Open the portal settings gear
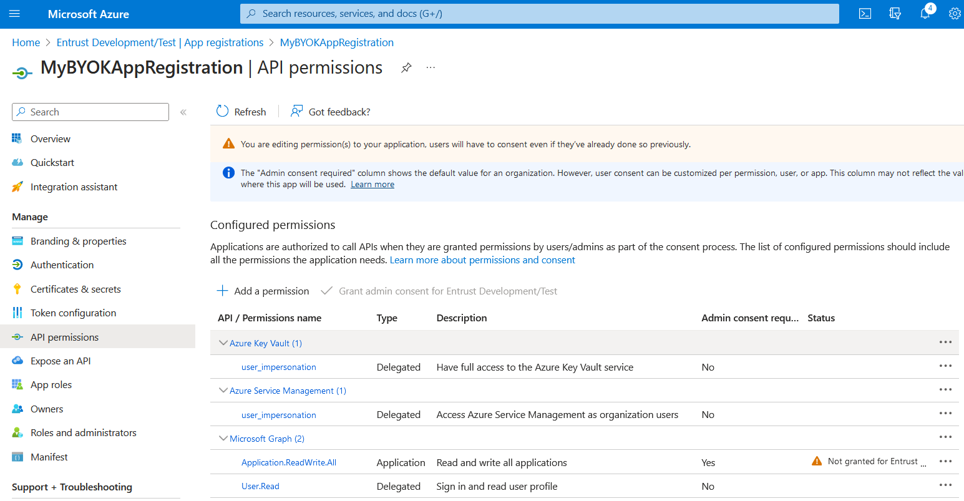Screen dimensions: 964x501 tap(955, 14)
